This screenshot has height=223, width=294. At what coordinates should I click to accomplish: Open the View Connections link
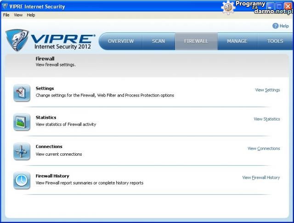(264, 148)
